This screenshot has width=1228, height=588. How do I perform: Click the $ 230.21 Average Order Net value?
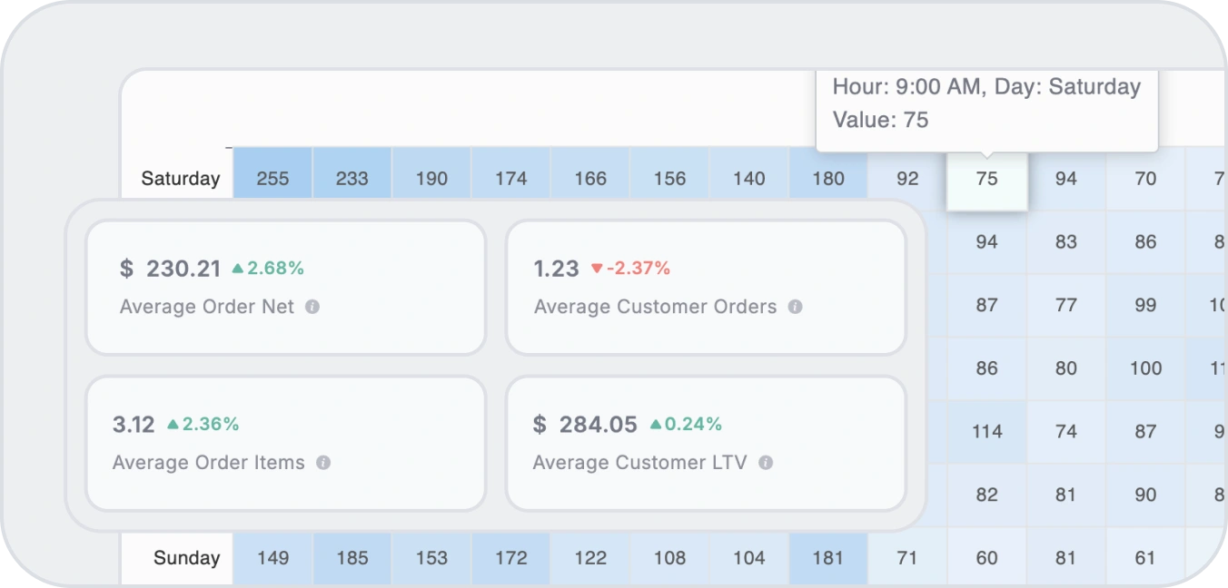tap(171, 269)
